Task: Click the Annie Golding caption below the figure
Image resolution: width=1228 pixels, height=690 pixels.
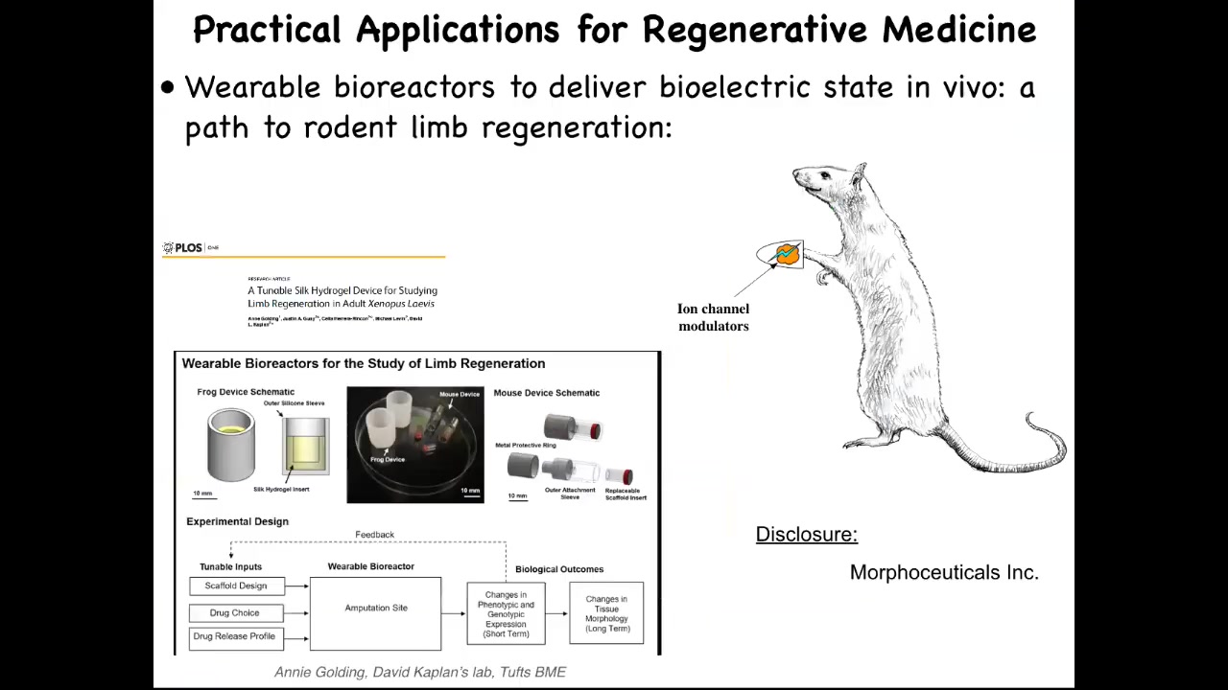Action: (420, 672)
